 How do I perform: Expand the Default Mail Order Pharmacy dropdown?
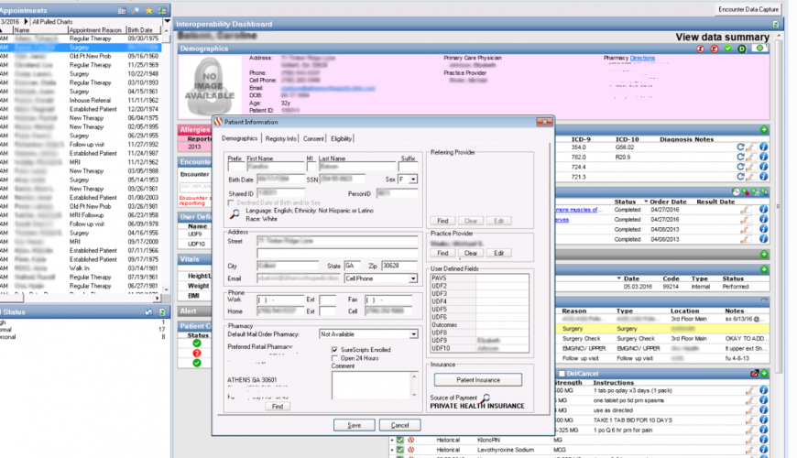pyautogui.click(x=413, y=334)
